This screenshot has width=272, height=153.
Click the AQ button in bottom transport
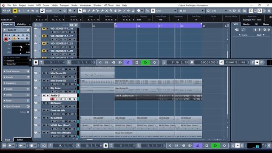44,145
